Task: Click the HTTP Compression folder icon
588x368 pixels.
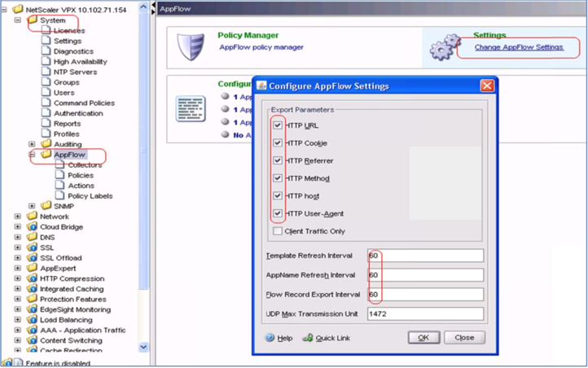Action: click(32, 278)
